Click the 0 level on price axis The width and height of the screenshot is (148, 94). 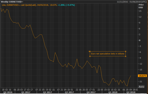pos(140,40)
